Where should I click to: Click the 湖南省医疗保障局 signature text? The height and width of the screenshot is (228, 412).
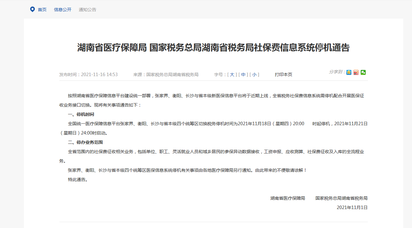pyautogui.click(x=287, y=198)
